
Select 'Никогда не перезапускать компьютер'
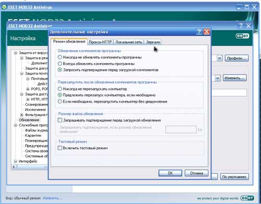click(x=60, y=89)
